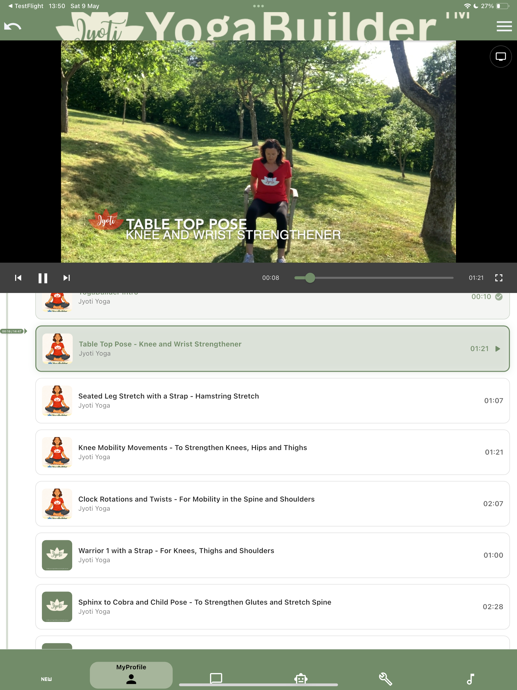Tap the completed checkmark on the intro row

499,297
